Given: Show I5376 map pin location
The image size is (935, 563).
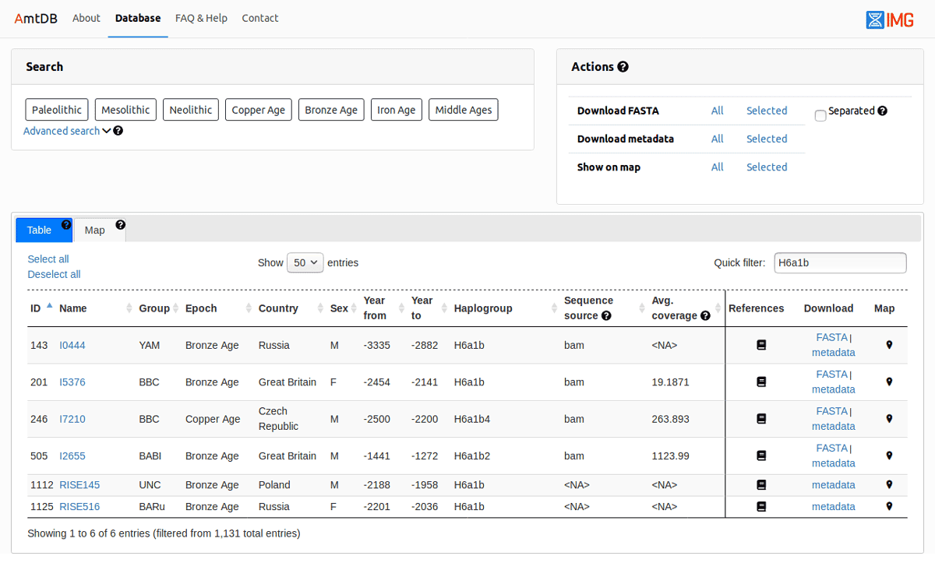Looking at the screenshot, I should (x=889, y=382).
